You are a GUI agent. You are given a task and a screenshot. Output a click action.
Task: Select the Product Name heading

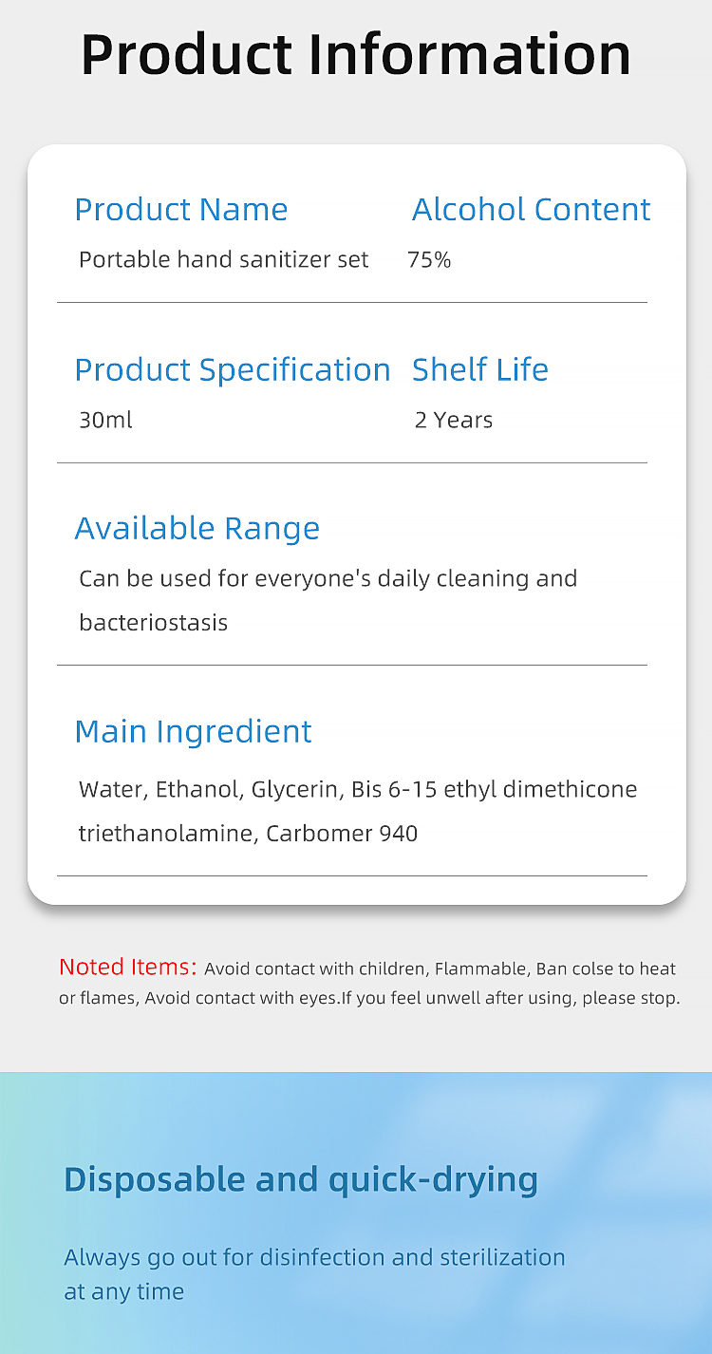coord(181,210)
